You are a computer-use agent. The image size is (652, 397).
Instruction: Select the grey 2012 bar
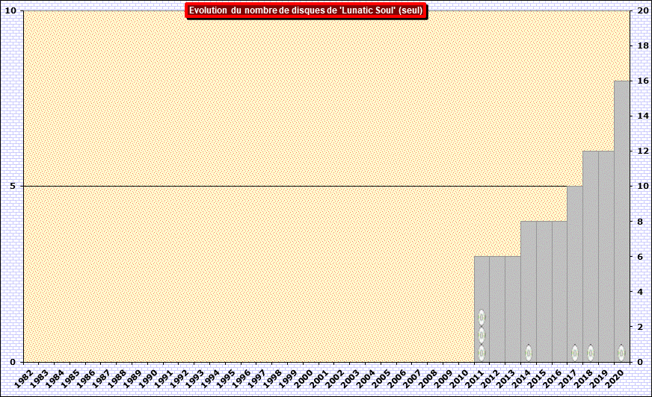pyautogui.click(x=497, y=309)
